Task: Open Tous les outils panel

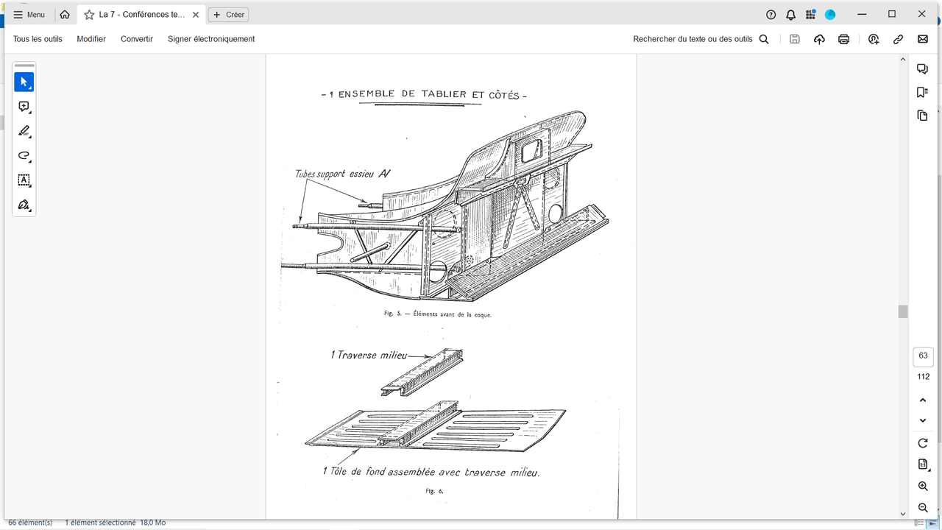Action: 38,39
